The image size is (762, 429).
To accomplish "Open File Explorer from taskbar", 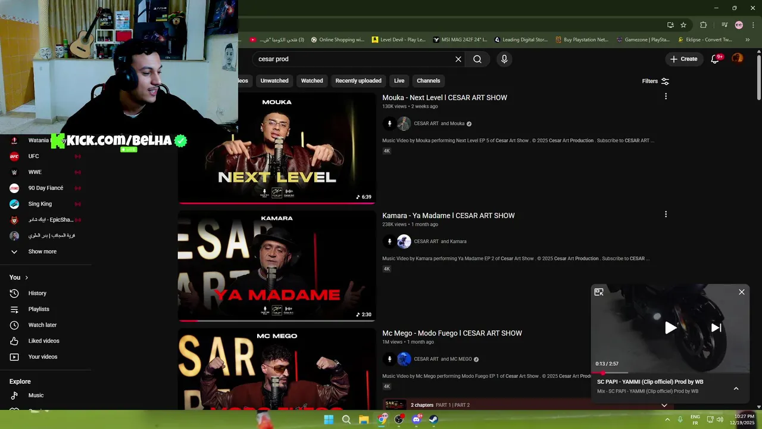I will tap(364, 419).
